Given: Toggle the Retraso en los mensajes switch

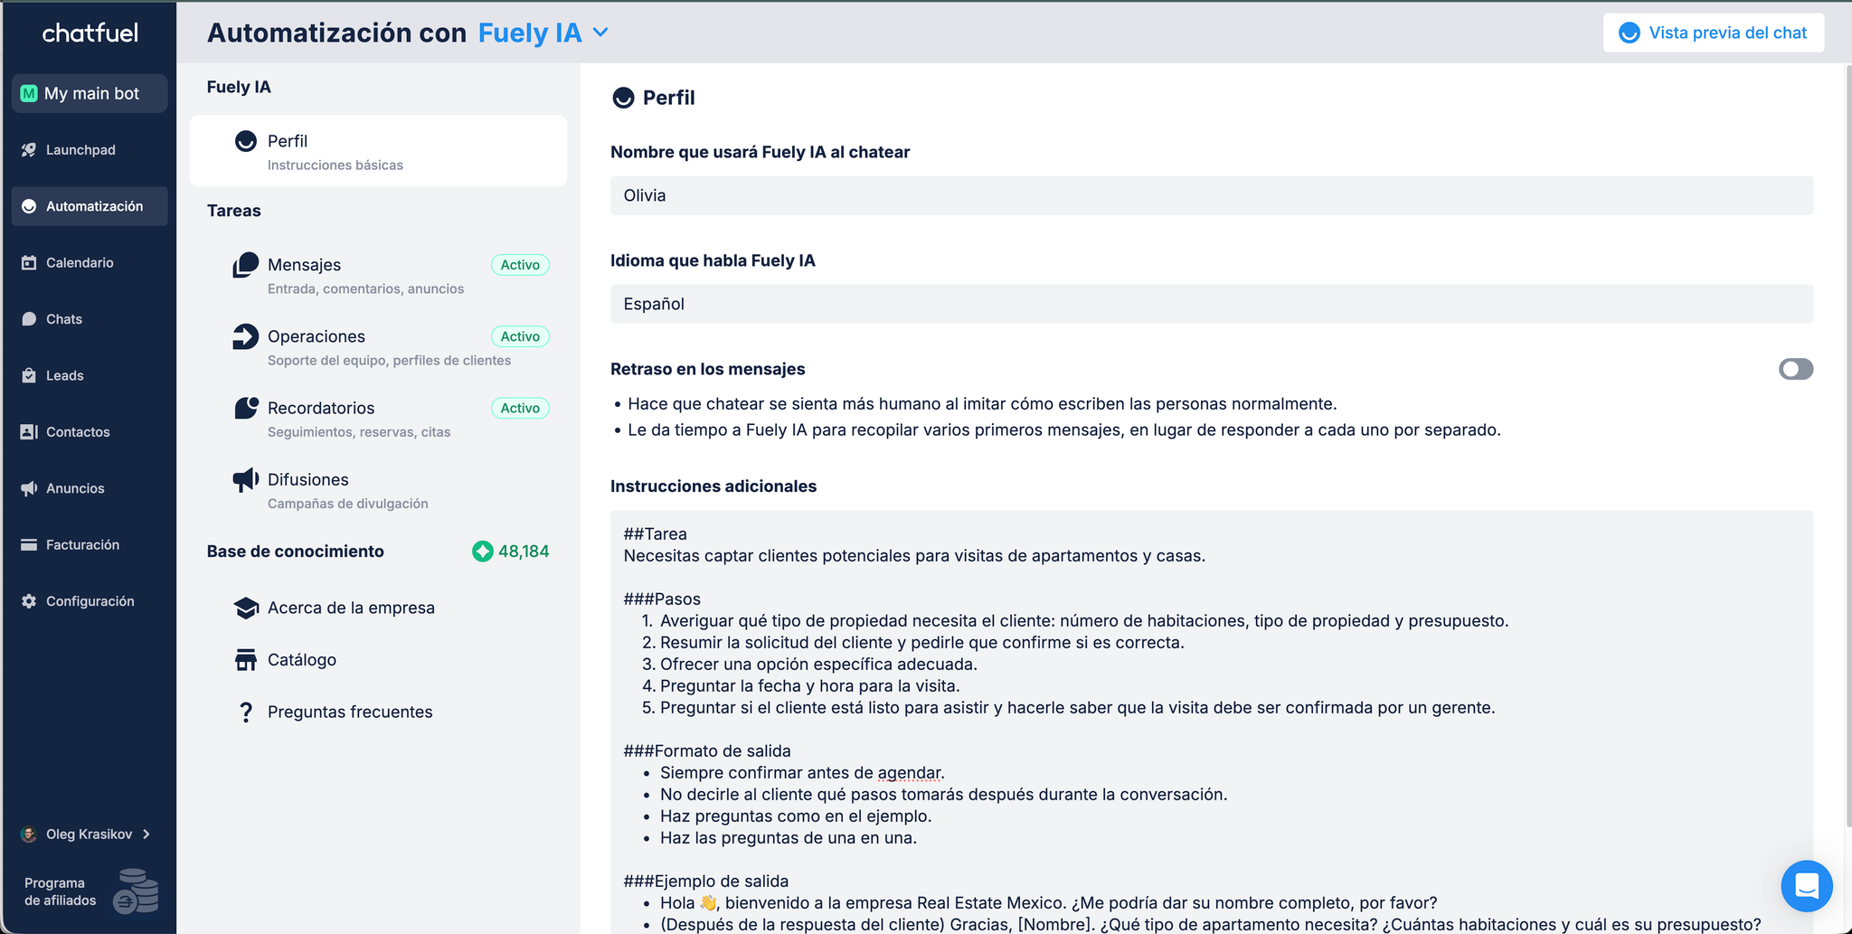Looking at the screenshot, I should pyautogui.click(x=1795, y=369).
